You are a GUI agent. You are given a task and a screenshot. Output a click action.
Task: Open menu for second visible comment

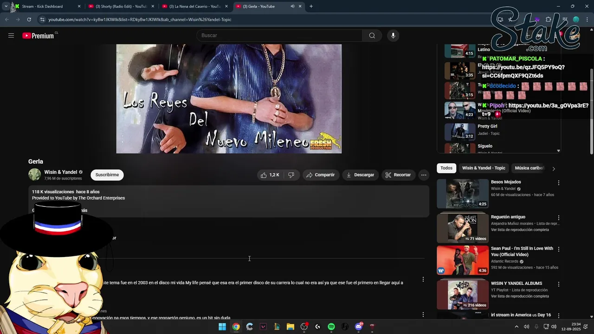click(x=423, y=315)
